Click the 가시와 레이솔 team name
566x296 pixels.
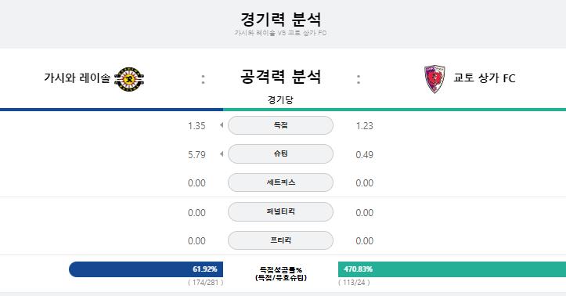tap(77, 78)
